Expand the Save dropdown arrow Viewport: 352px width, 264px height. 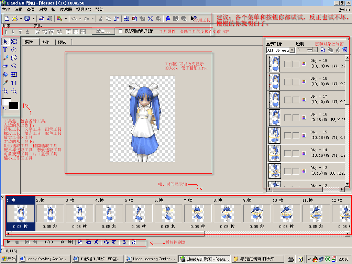[33, 19]
